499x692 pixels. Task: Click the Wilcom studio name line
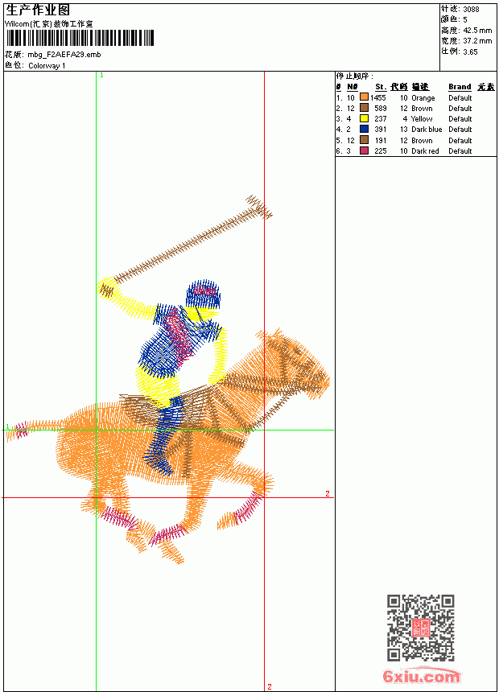[x=49, y=24]
